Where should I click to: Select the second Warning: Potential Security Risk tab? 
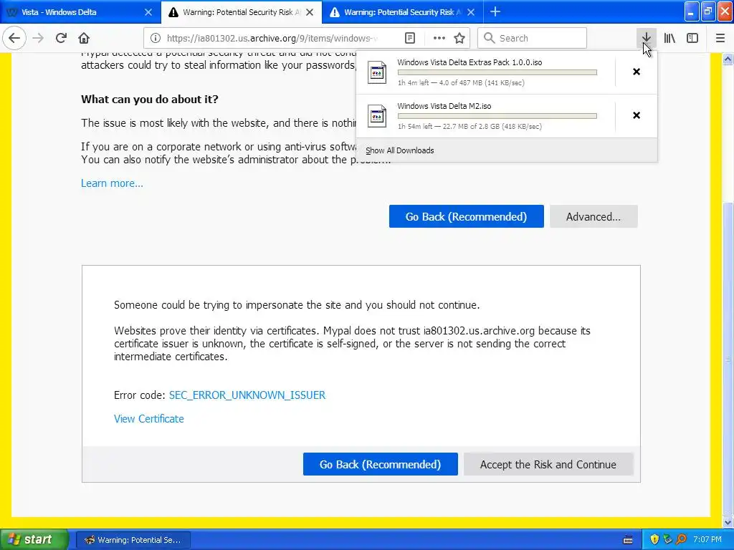(241, 12)
